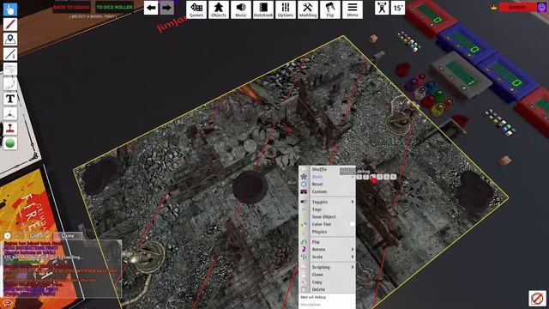Viewport: 549px width, 309px height.
Task: Open the Options panel
Action: click(x=286, y=9)
